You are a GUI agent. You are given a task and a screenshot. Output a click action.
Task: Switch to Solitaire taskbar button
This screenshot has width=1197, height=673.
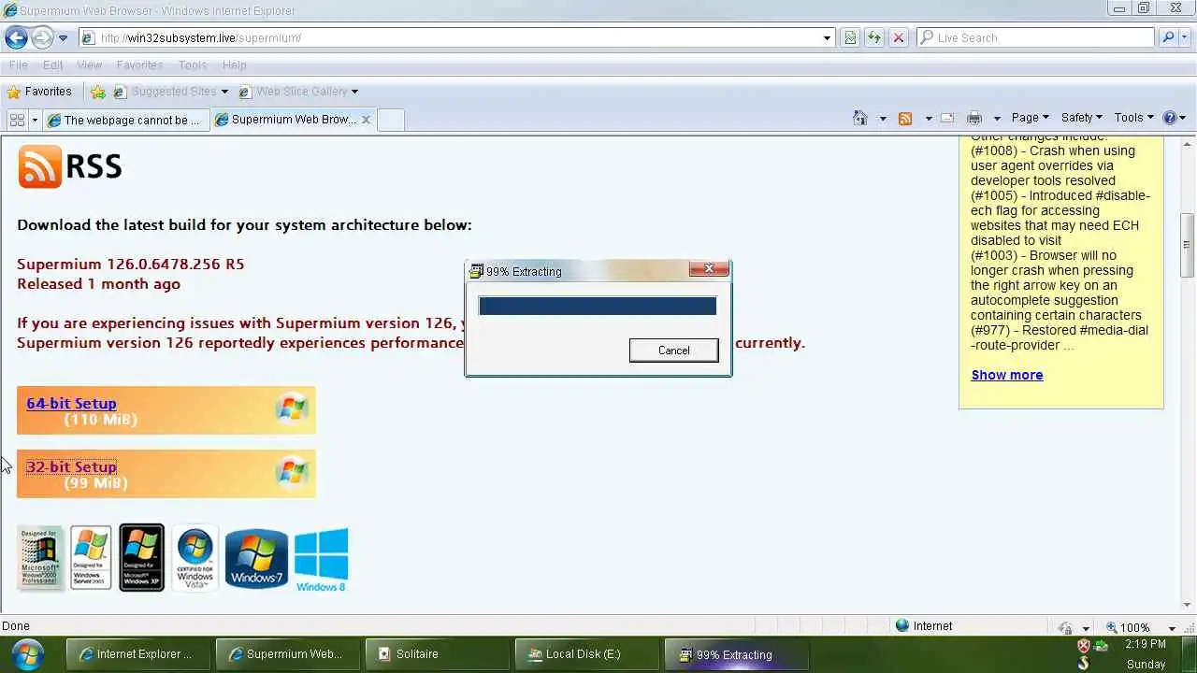(438, 654)
